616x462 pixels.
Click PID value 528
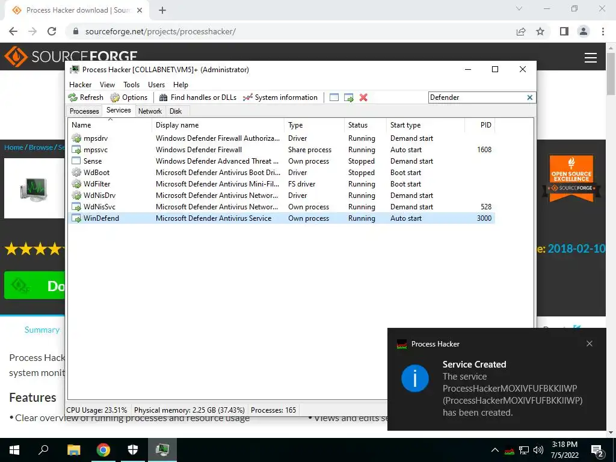click(486, 207)
